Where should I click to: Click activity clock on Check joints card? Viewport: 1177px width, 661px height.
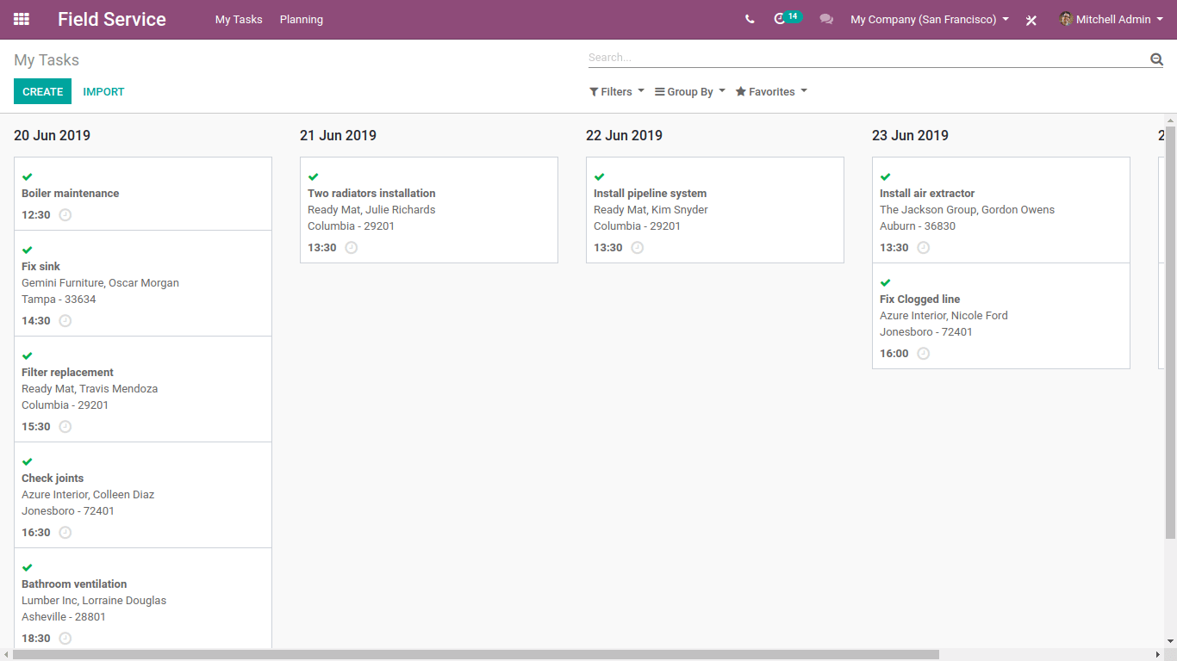pyautogui.click(x=65, y=533)
